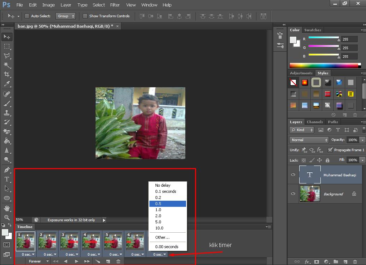Toggle Show Transform Controls checkbox
This screenshot has width=366, height=265.
85,16
